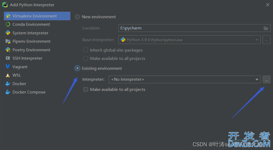The width and height of the screenshot is (273, 150).
Task: Select SSH Interpreter in sidebar
Action: [x=37, y=58]
